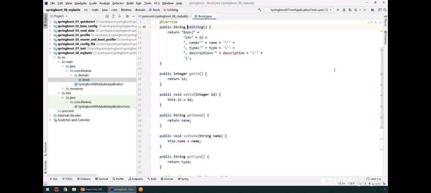Open the Problems tool window
This screenshot has width=431, height=193.
click(x=84, y=179)
